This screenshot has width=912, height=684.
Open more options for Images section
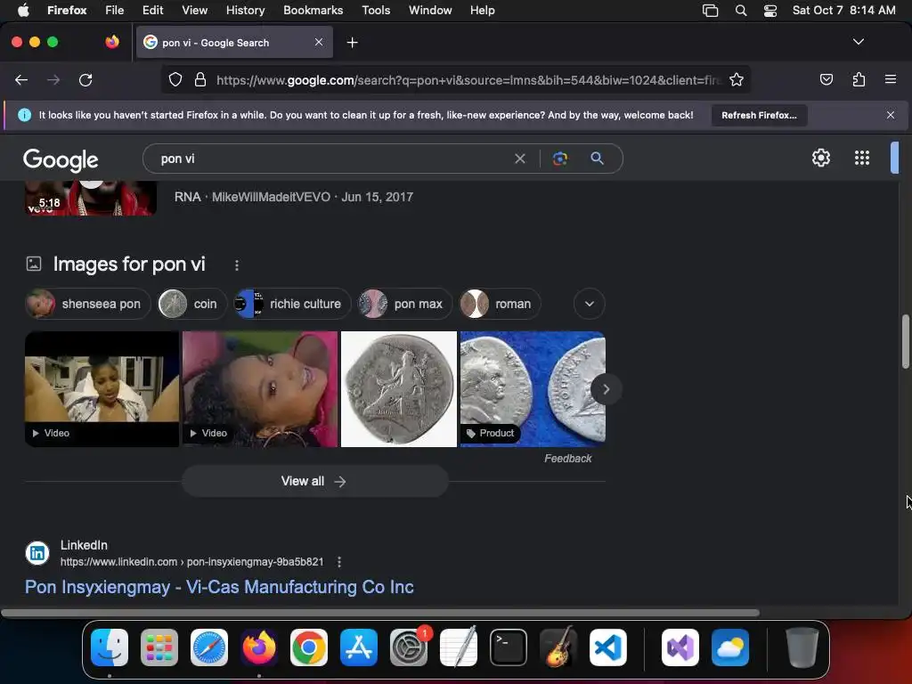pyautogui.click(x=236, y=265)
